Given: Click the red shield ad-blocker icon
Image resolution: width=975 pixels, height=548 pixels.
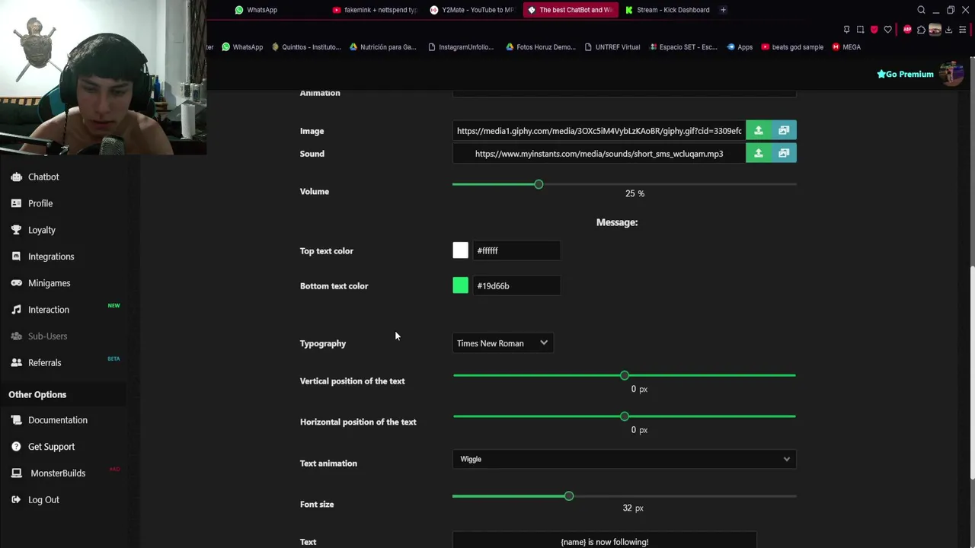Looking at the screenshot, I should tap(874, 30).
